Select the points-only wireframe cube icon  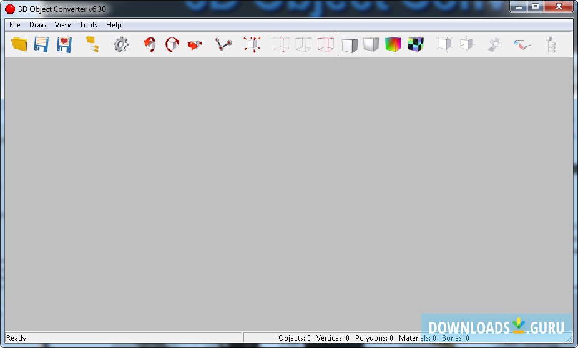[281, 44]
